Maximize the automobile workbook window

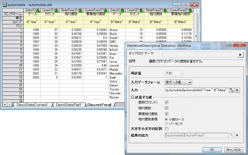pyautogui.click(x=186, y=5)
